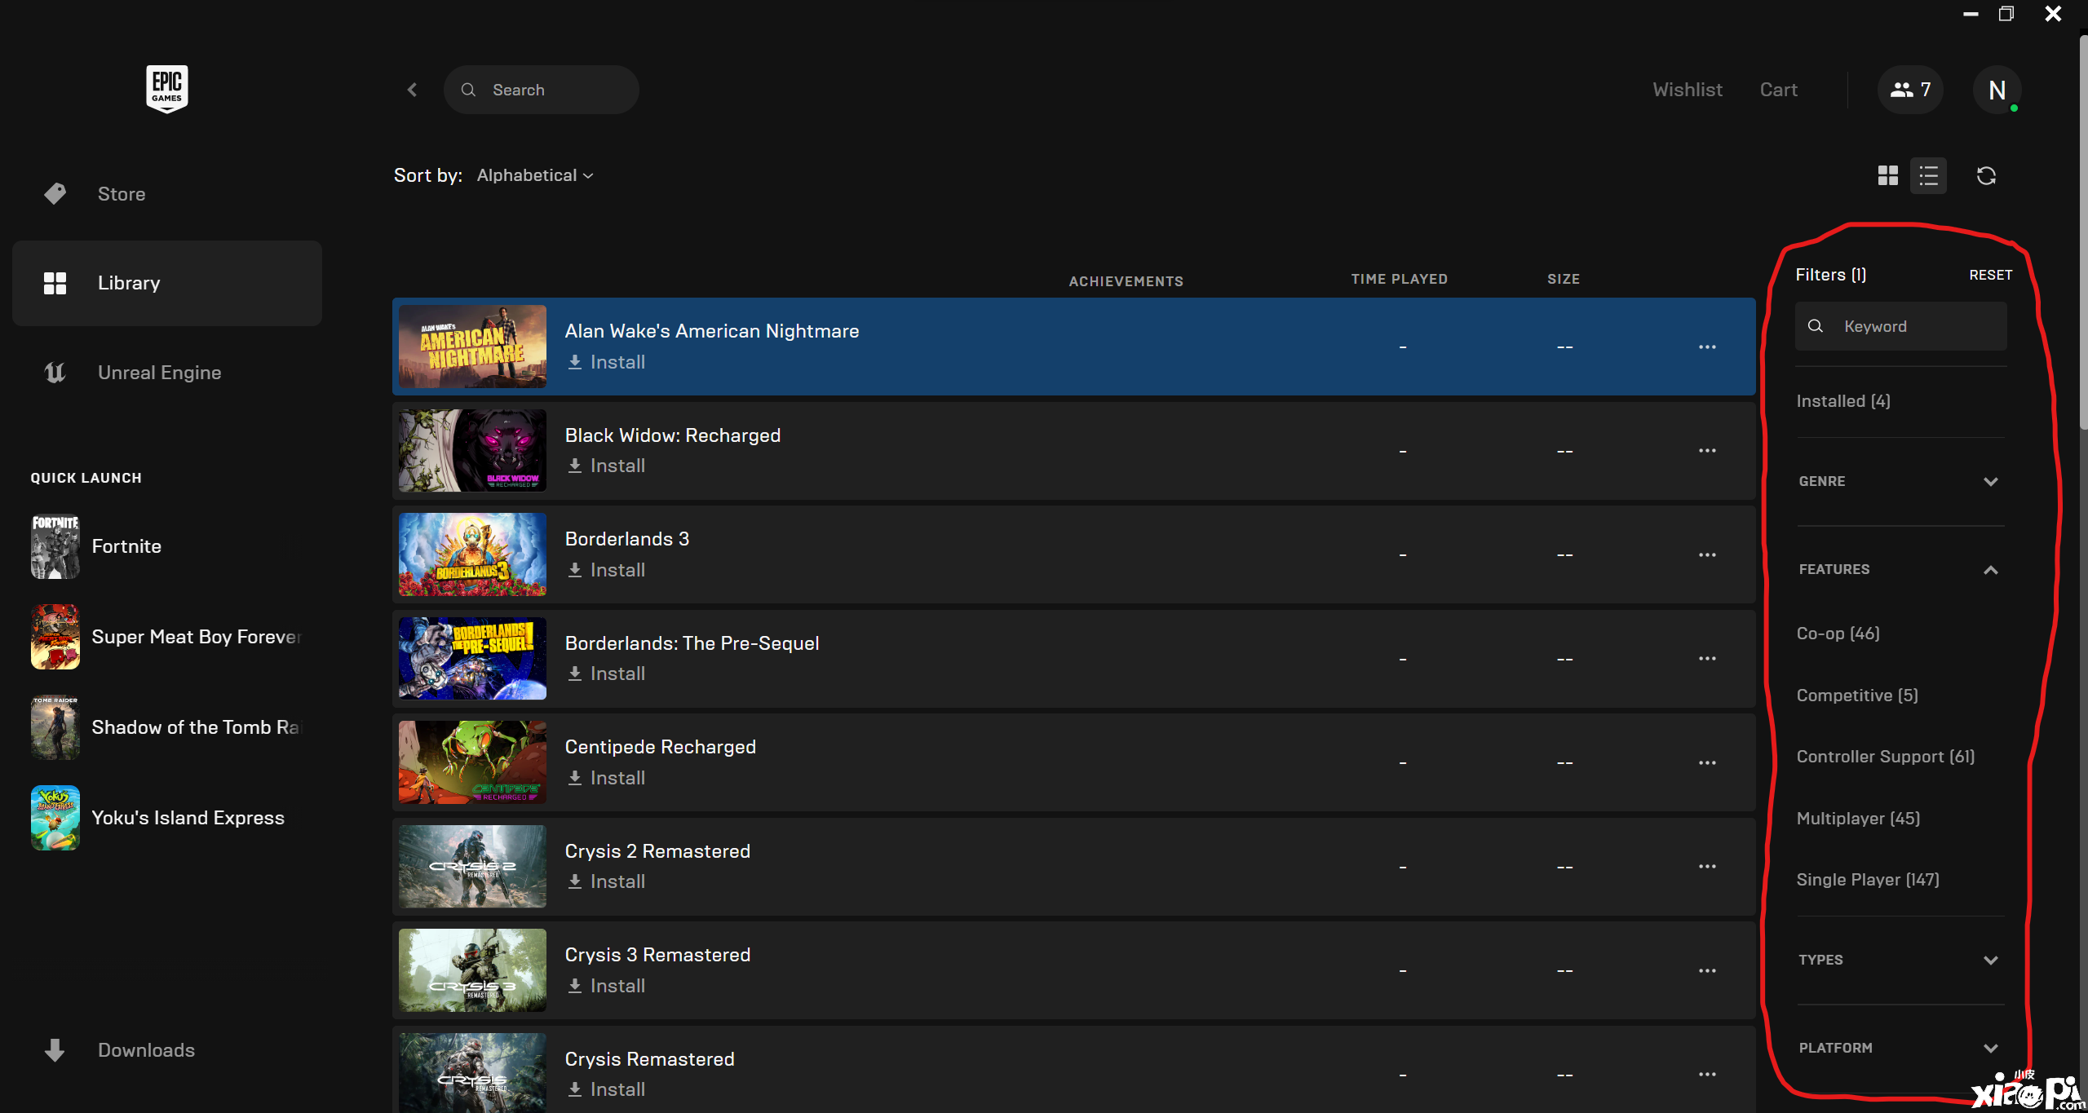The image size is (2088, 1113).
Task: Install Centipede Recharged
Action: [607, 778]
